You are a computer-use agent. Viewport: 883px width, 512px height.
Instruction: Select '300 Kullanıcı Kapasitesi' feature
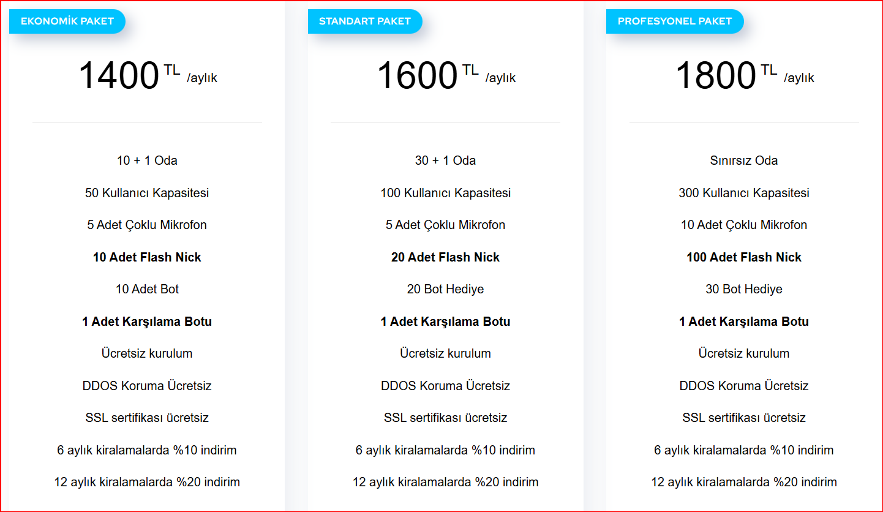[x=744, y=193]
